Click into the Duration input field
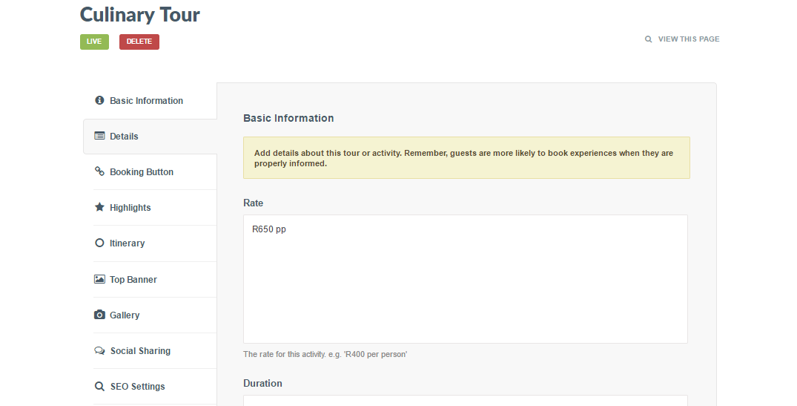 pos(465,401)
